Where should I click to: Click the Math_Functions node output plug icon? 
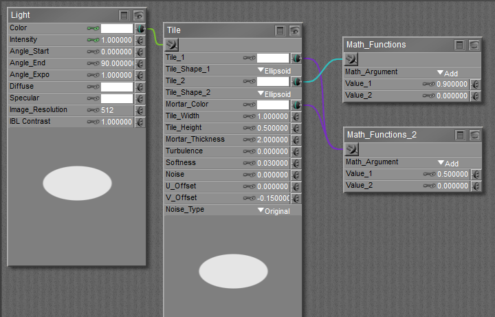tap(351, 59)
